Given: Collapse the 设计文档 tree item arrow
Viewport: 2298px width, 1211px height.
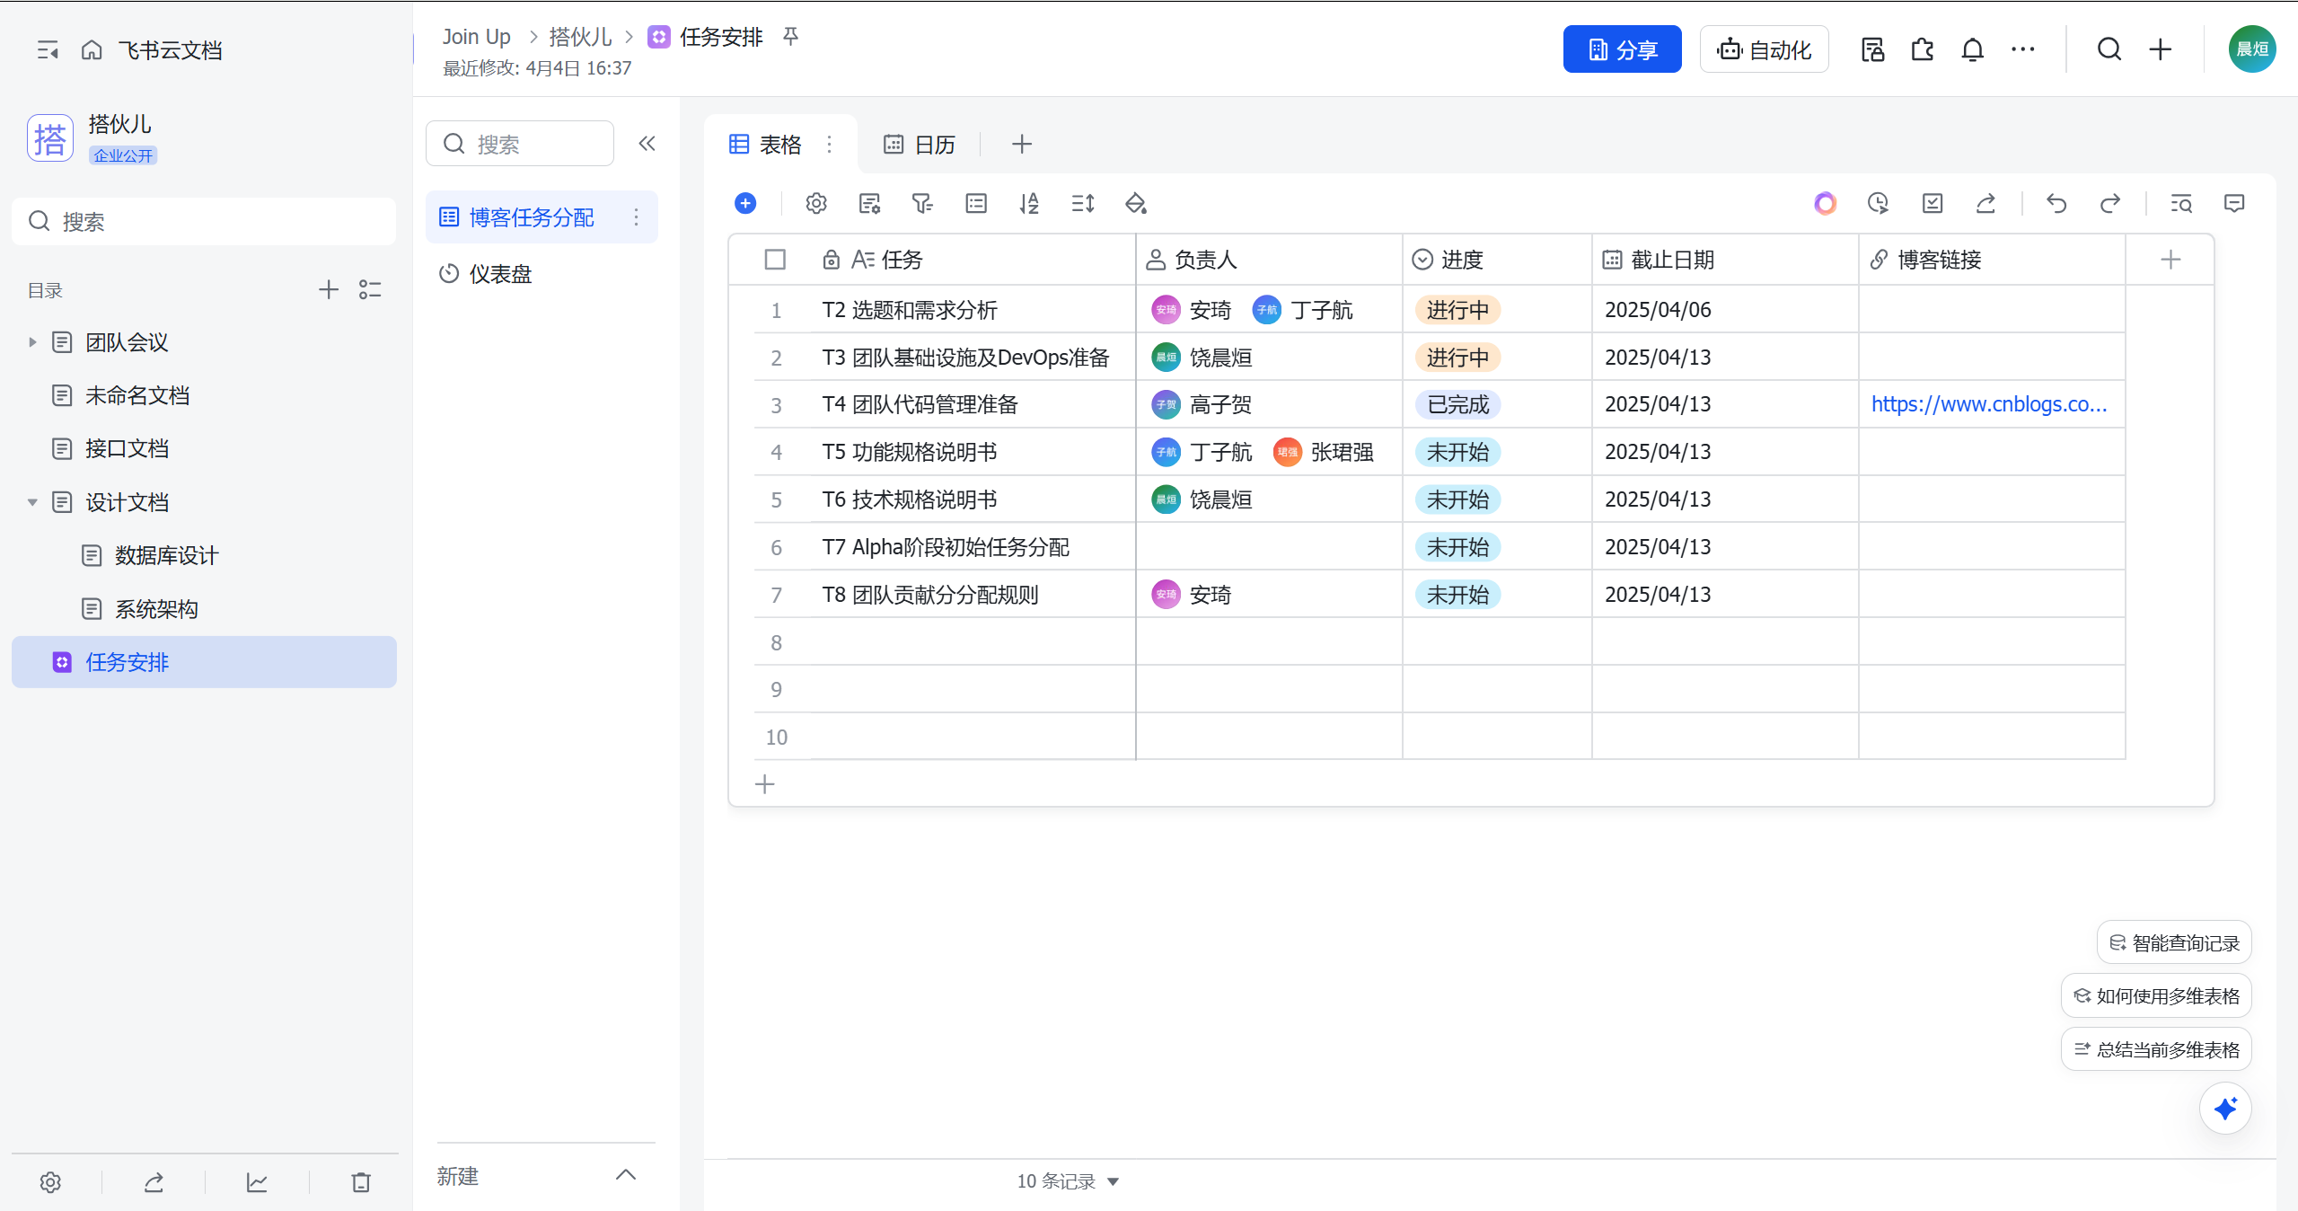Looking at the screenshot, I should (x=32, y=502).
